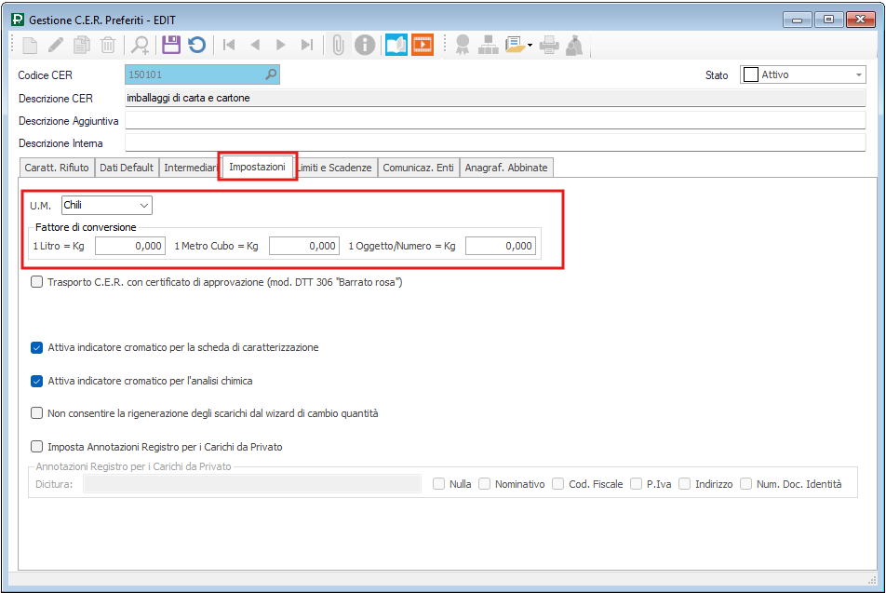Open the Stato Attivo dropdown
This screenshot has height=593, width=886.
coord(858,75)
